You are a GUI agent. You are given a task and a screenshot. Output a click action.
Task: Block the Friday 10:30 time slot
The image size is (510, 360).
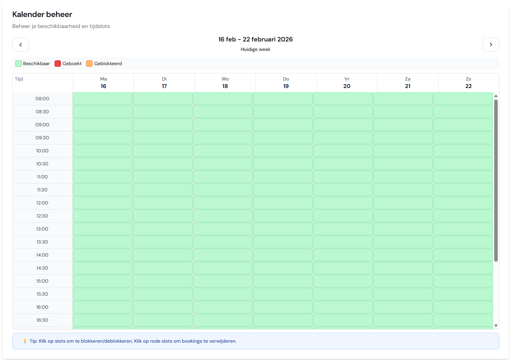click(x=343, y=163)
